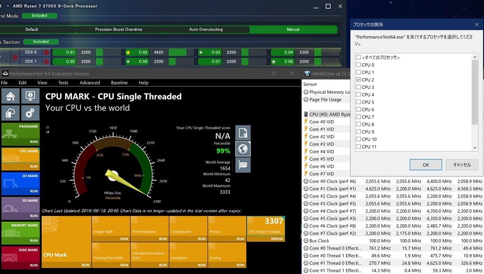Click the icon beside Core #7 Clock (perf #2)
Image resolution: width=484 pixels, height=274 pixels.
click(x=306, y=233)
